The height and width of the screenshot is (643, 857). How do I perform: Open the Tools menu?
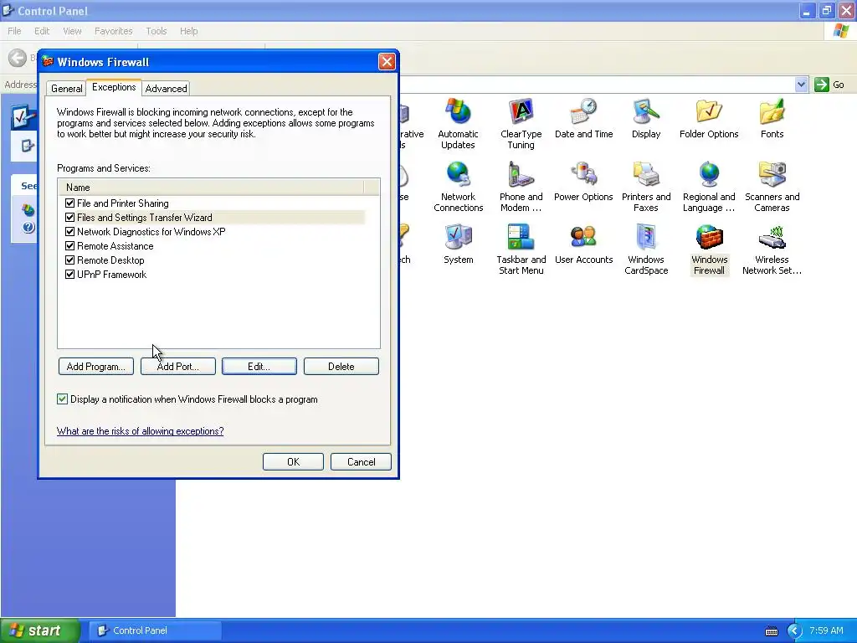click(x=156, y=31)
